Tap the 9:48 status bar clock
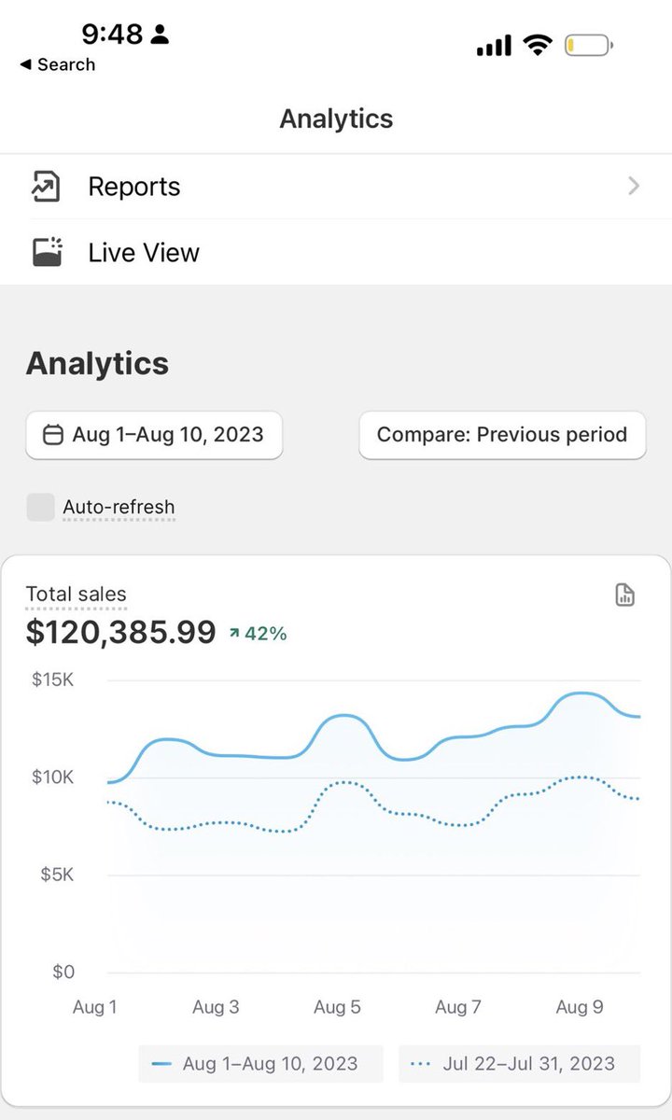Viewport: 672px width, 1120px height. [112, 34]
